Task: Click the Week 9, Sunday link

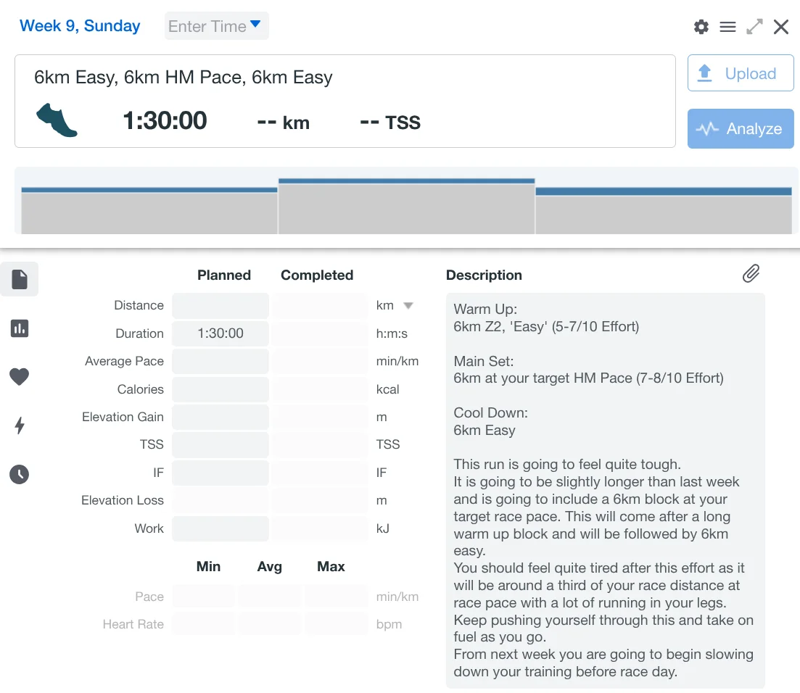Action: point(80,26)
